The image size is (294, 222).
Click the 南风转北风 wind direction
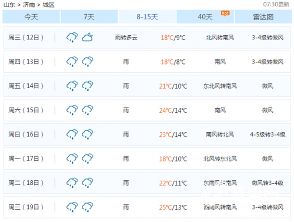220,134
